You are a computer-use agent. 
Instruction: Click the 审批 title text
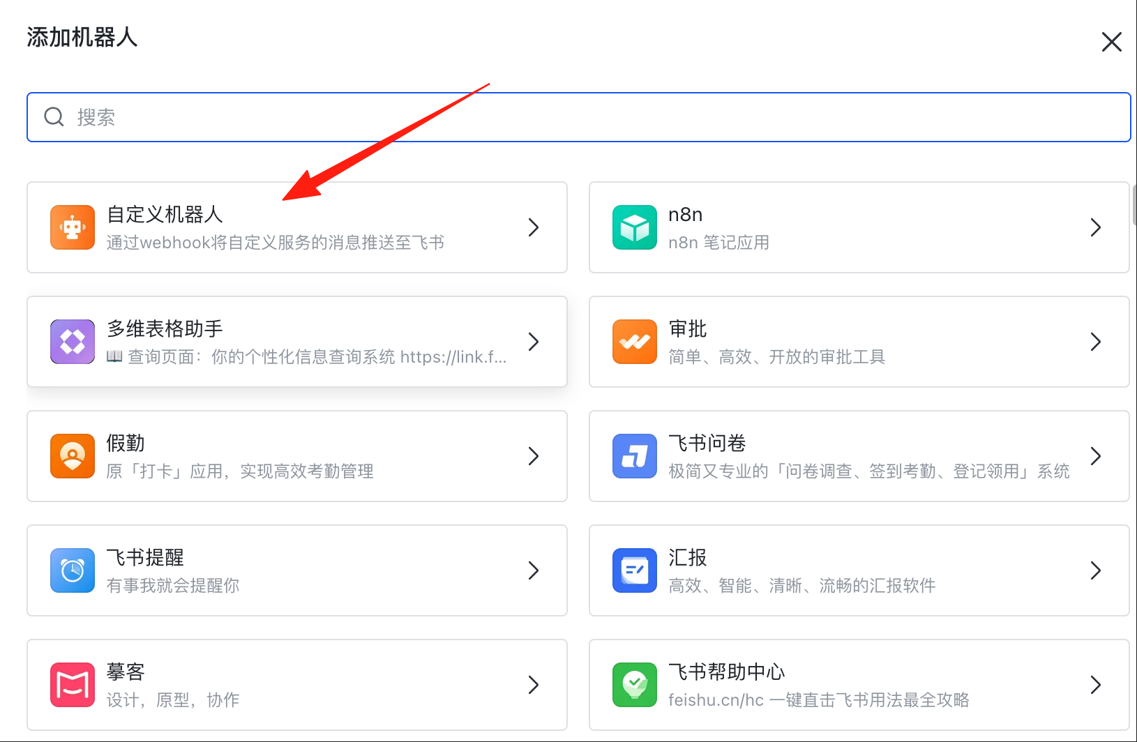point(688,328)
